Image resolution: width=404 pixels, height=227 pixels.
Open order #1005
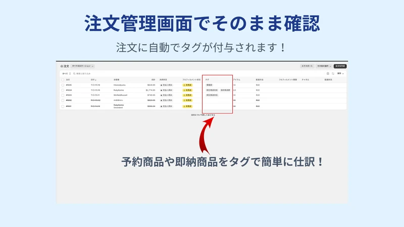tap(69, 85)
